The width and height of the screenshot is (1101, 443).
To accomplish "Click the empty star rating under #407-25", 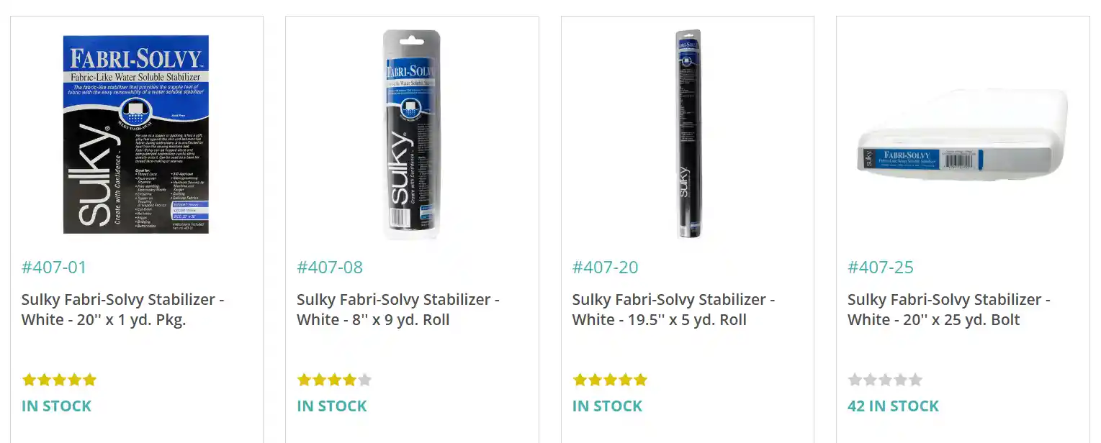I will tap(885, 380).
